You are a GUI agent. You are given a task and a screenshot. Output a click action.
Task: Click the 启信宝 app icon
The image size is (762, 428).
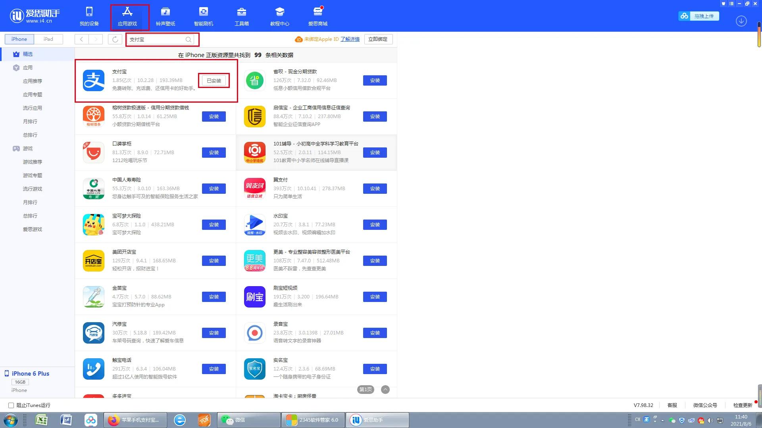point(255,117)
